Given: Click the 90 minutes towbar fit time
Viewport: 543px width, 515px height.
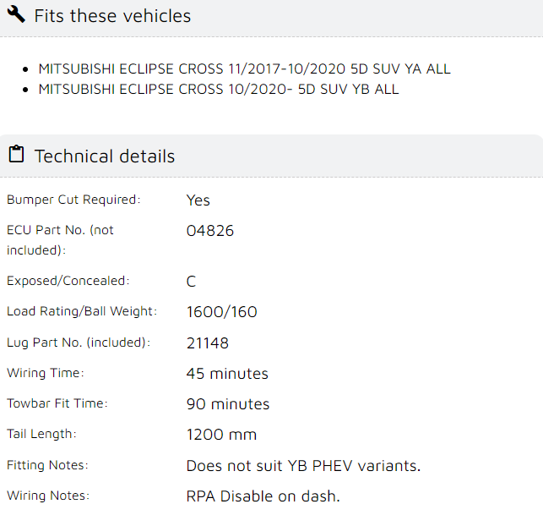Looking at the screenshot, I should tap(228, 404).
